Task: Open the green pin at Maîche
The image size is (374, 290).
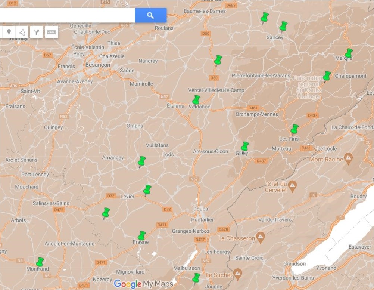Action: tap(349, 53)
